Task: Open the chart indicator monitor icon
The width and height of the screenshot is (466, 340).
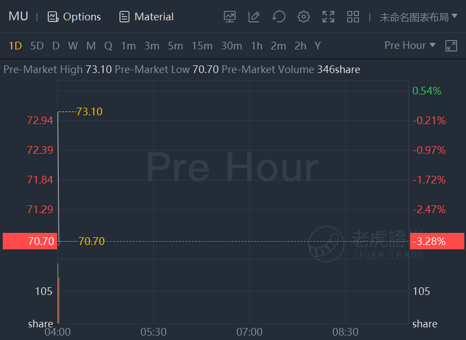Action: [x=230, y=16]
